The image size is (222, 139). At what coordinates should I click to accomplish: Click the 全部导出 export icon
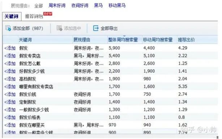pyautogui.click(x=96, y=28)
